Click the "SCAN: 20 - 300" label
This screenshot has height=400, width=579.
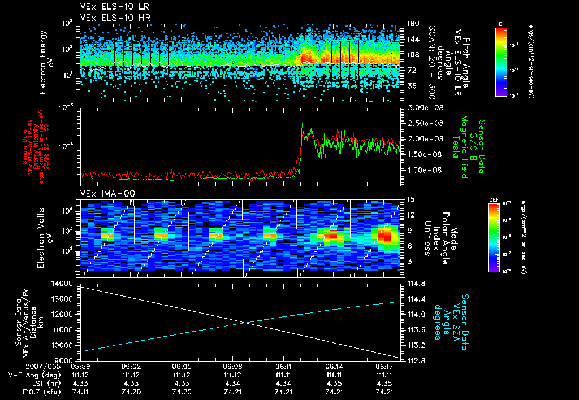point(431,63)
